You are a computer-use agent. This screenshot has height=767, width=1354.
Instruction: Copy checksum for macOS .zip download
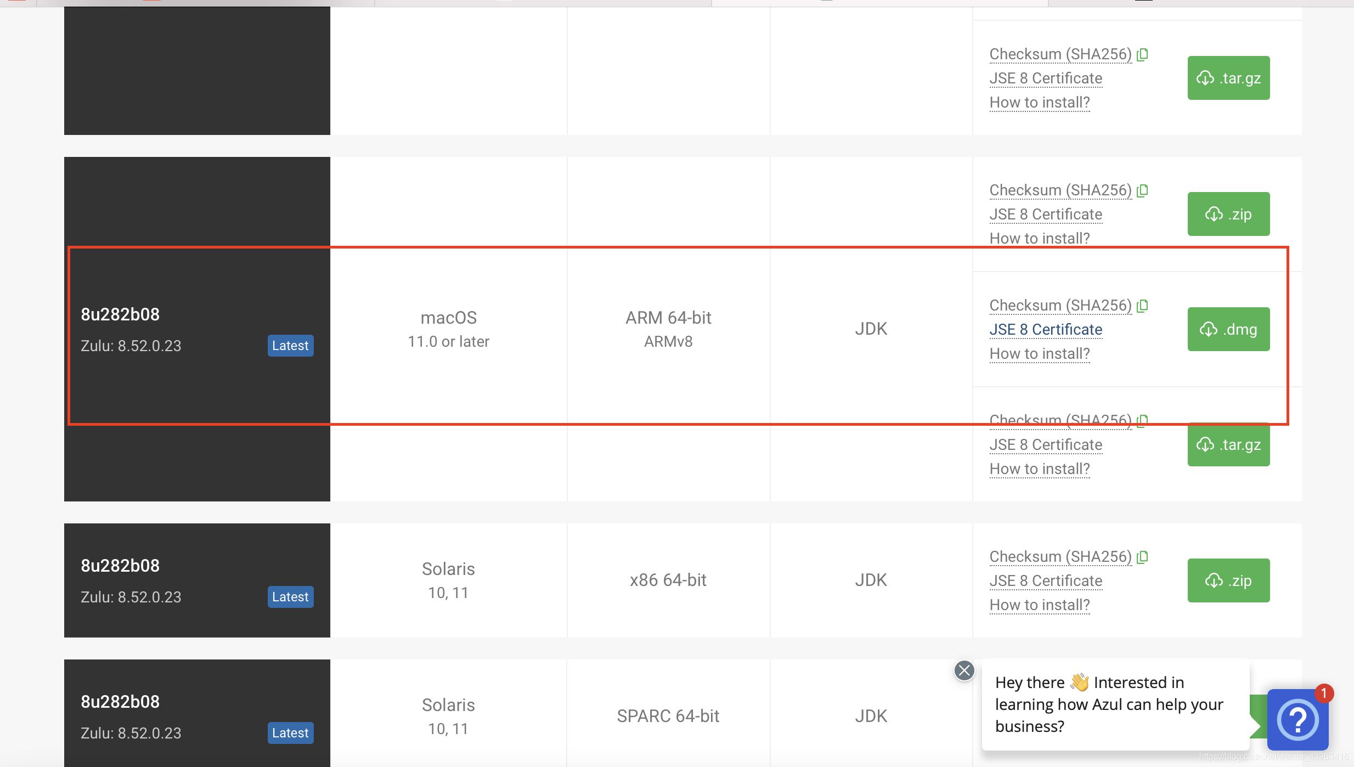[x=1143, y=190]
